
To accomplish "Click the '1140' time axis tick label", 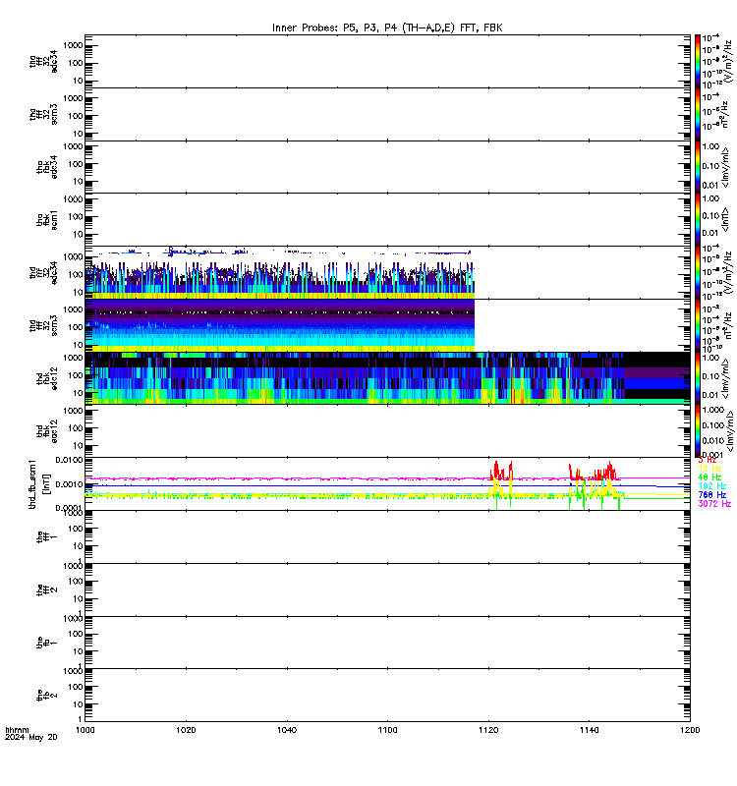I will click(x=589, y=730).
